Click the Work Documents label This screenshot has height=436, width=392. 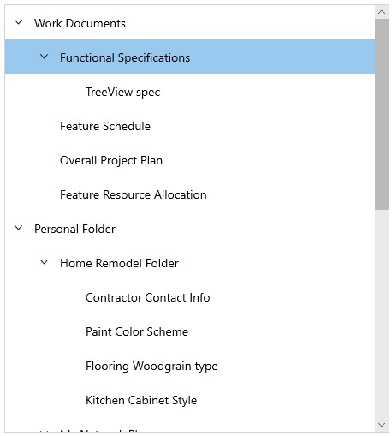80,23
